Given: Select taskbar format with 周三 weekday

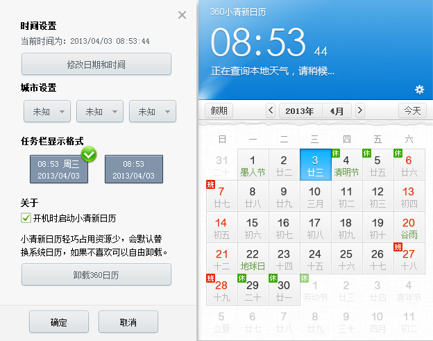Looking at the screenshot, I should pyautogui.click(x=59, y=169).
